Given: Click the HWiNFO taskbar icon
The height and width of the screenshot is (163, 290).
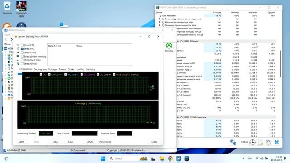Looking at the screenshot, I should (x=187, y=158).
